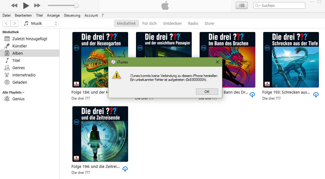Open the Bearbeiten menu

click(x=23, y=15)
